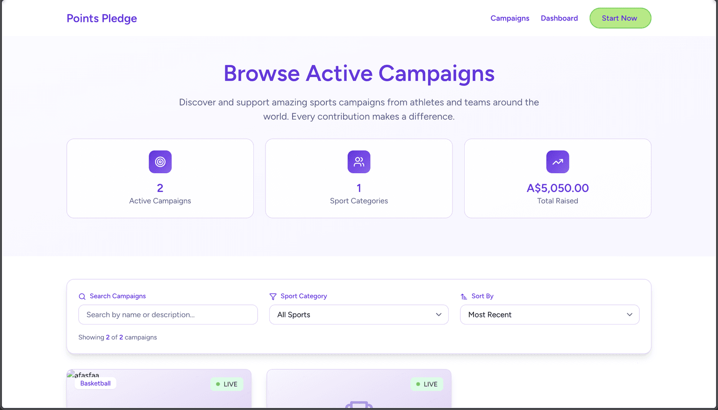
Task: Go to Dashboard from top navigation
Action: [x=559, y=18]
